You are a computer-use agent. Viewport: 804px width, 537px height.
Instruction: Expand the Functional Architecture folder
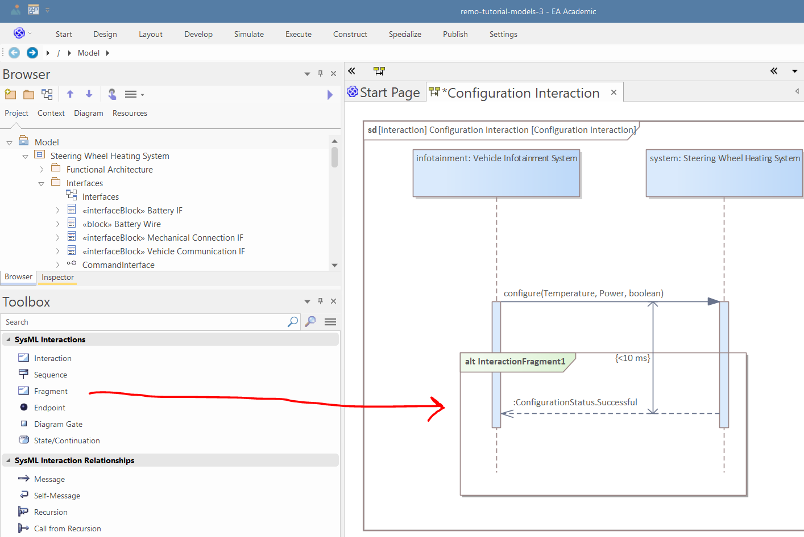coord(42,170)
